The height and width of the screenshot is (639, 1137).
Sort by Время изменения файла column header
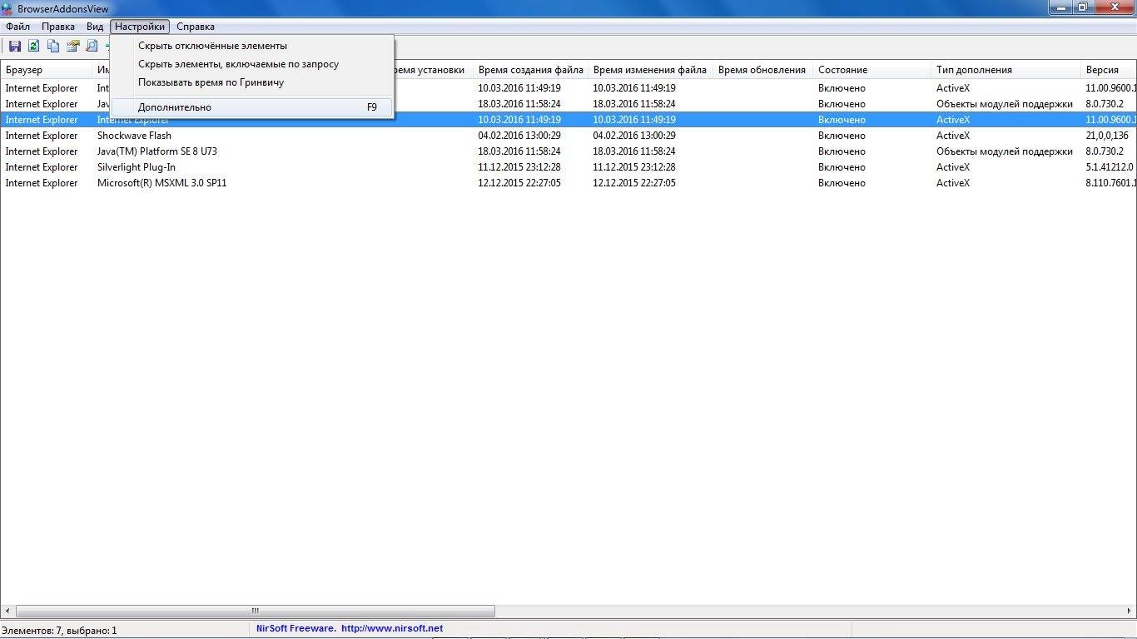pyautogui.click(x=650, y=70)
